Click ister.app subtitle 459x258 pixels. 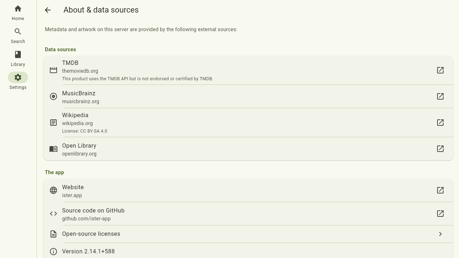pos(72,195)
